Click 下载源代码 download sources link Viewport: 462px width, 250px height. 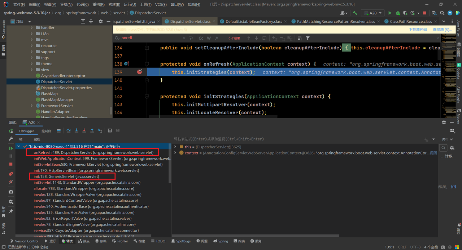pyautogui.click(x=418, y=30)
